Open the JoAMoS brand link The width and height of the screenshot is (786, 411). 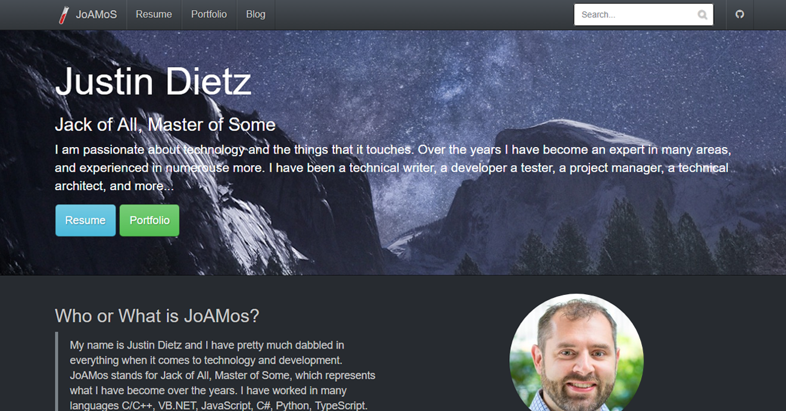(88, 14)
